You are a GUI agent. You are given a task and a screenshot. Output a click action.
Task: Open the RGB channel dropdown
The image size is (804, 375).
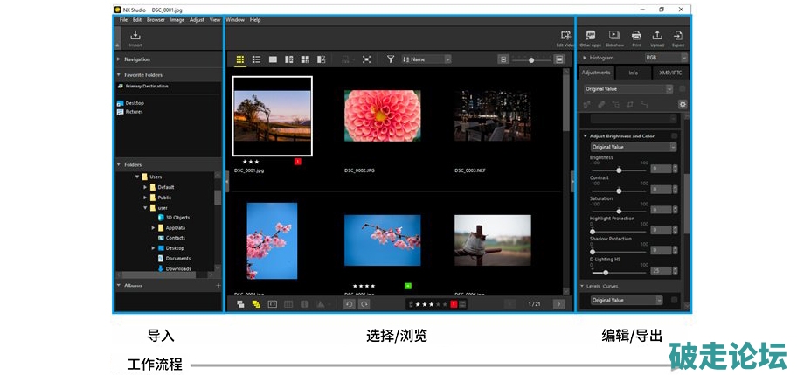[x=665, y=58]
